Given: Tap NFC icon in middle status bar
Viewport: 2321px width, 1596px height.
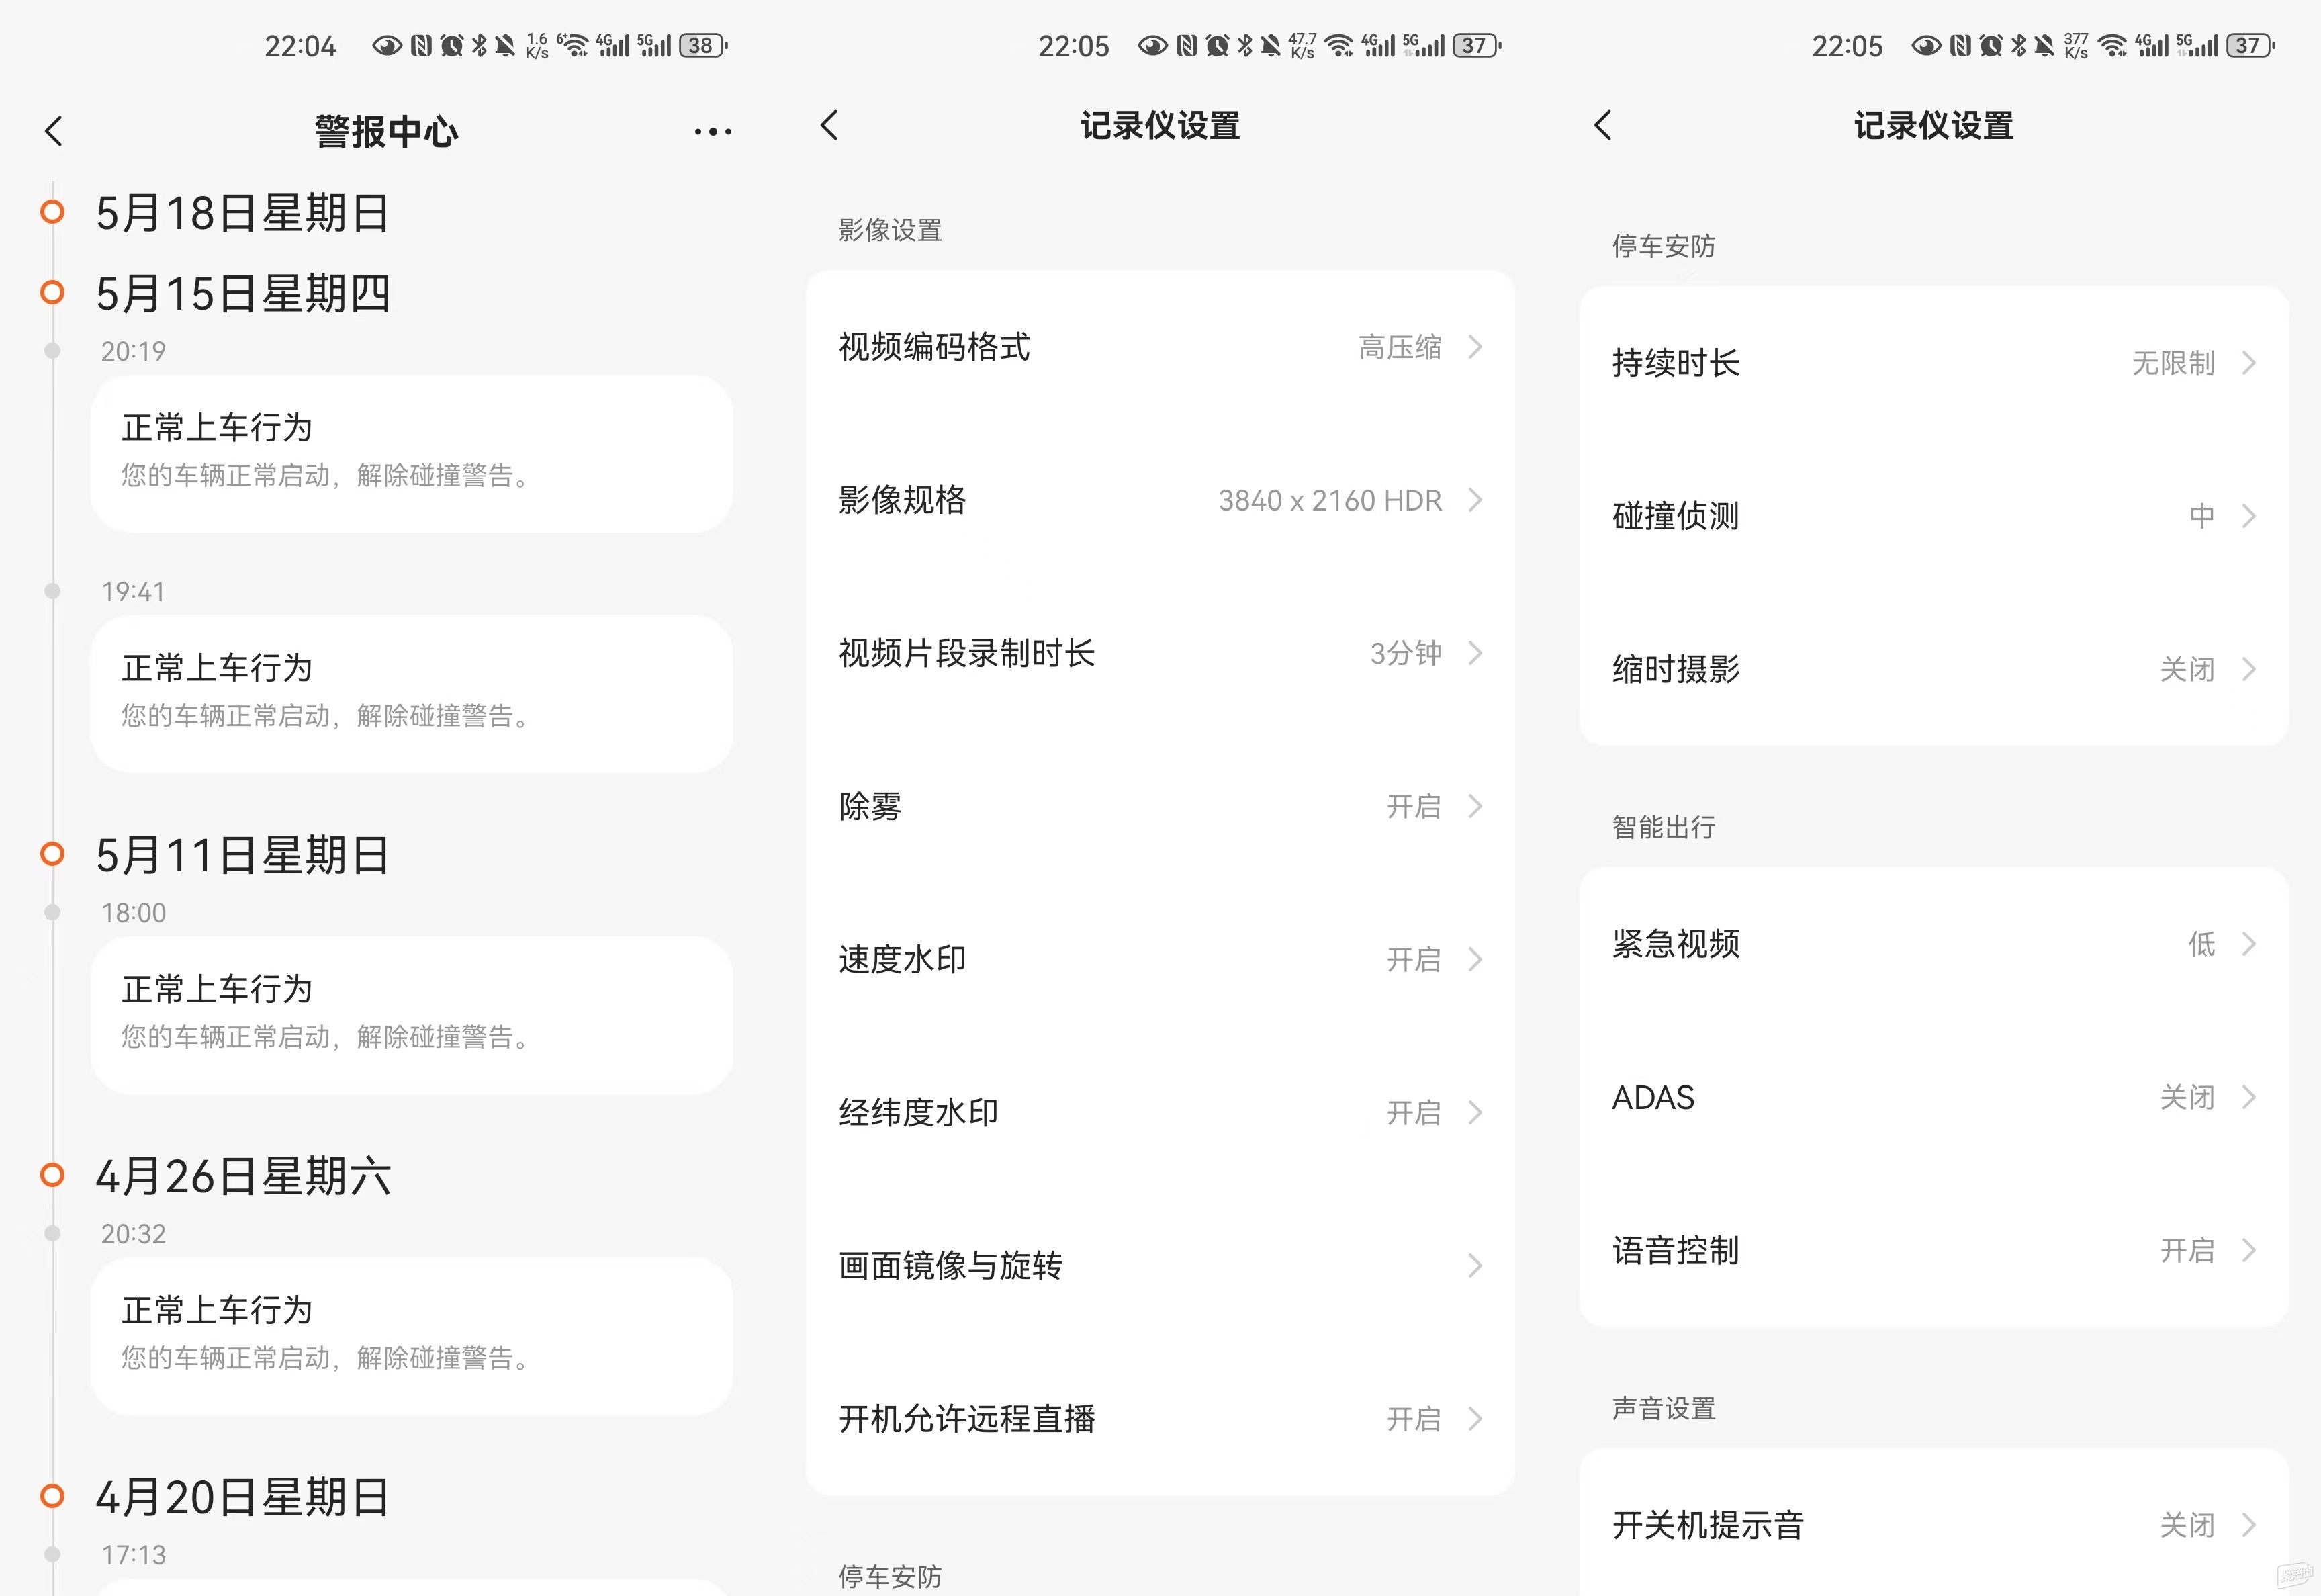Looking at the screenshot, I should [1187, 46].
